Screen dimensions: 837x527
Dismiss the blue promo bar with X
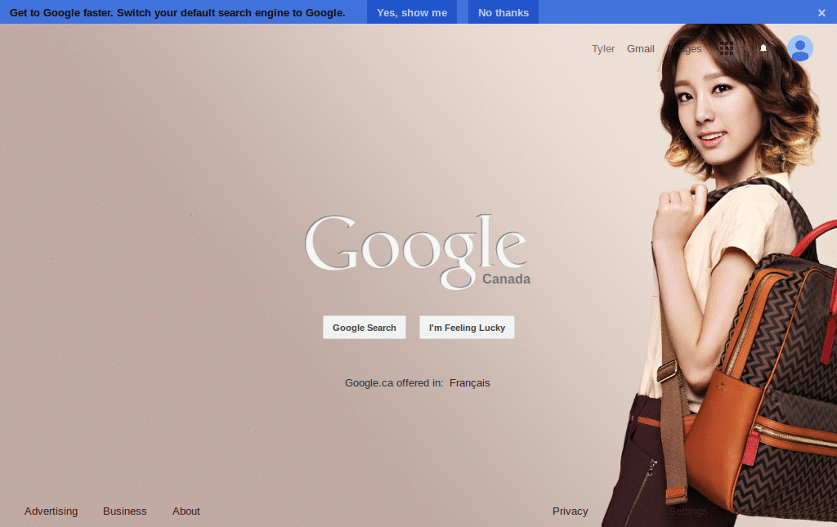821,13
